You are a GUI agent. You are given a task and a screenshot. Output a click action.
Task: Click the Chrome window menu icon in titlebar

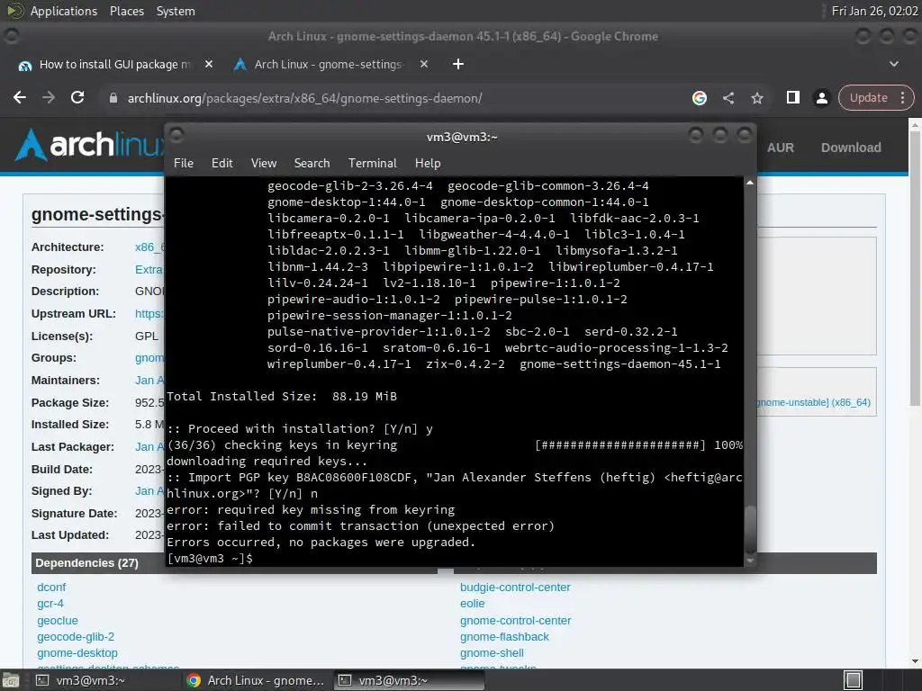point(11,36)
